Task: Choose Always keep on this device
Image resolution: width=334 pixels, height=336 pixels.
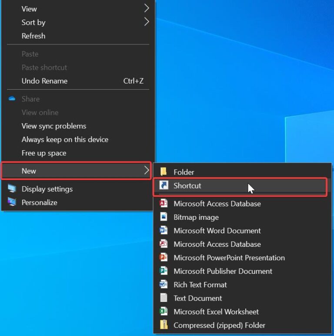Action: (x=65, y=139)
